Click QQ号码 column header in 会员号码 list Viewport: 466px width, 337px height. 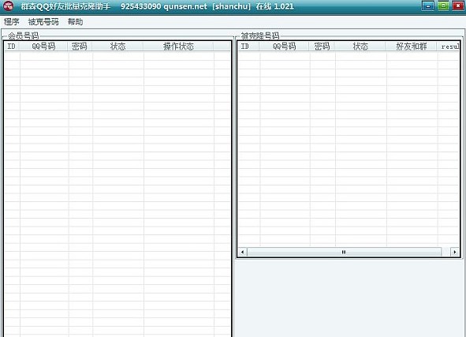(43, 46)
